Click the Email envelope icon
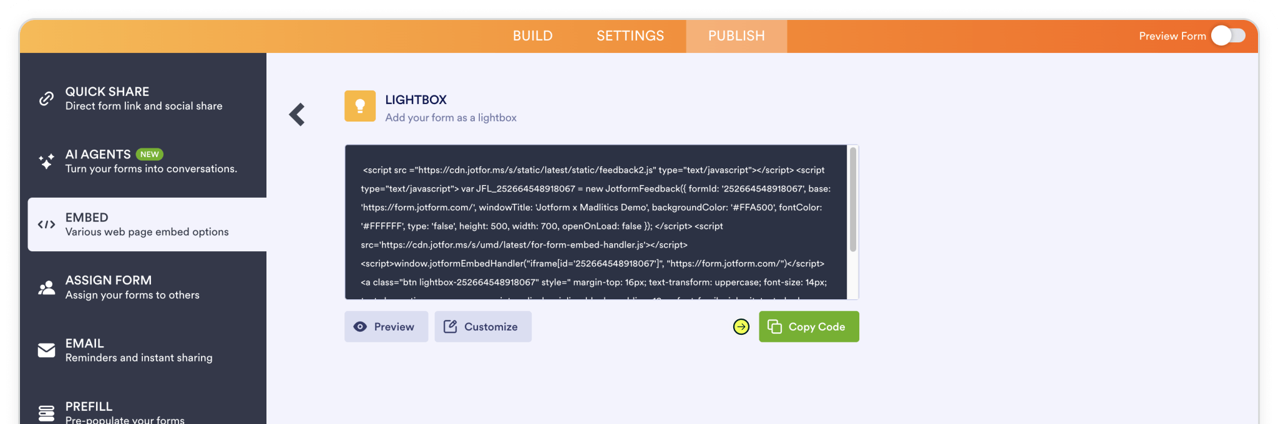 (x=46, y=350)
